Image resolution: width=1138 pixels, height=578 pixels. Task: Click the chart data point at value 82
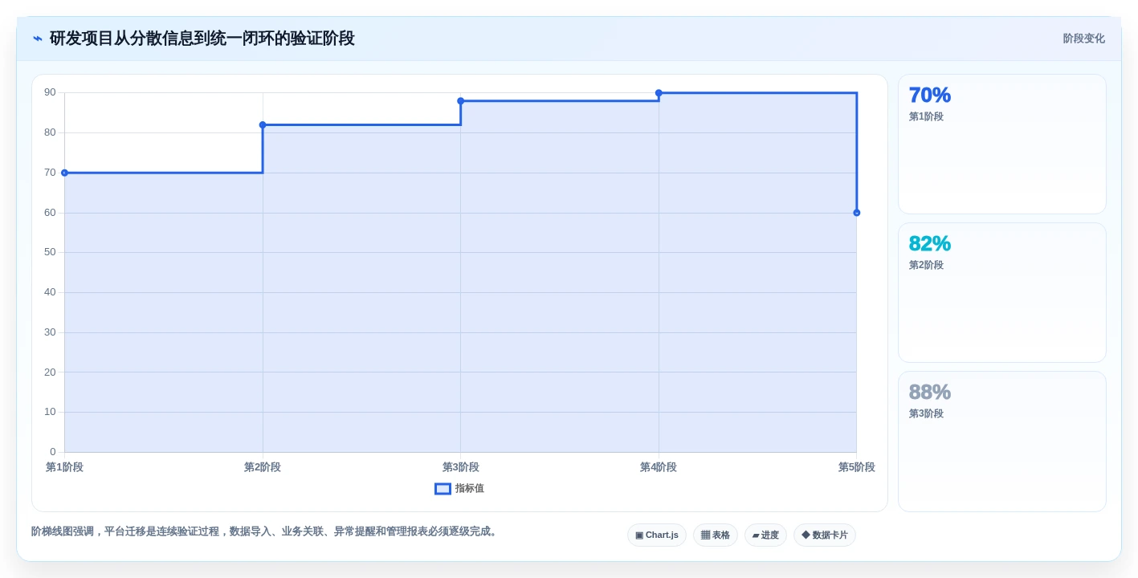click(x=263, y=124)
